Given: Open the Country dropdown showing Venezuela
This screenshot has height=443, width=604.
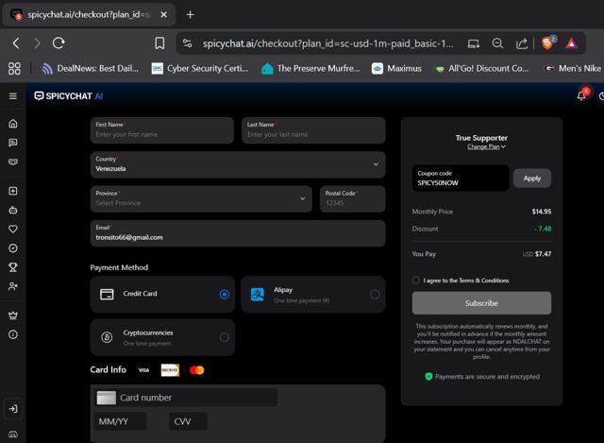Looking at the screenshot, I should pos(238,164).
